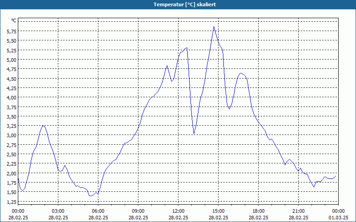The image size is (356, 222).
Task: Click the 28.02.25 date under 21:00
Action: pos(298,218)
